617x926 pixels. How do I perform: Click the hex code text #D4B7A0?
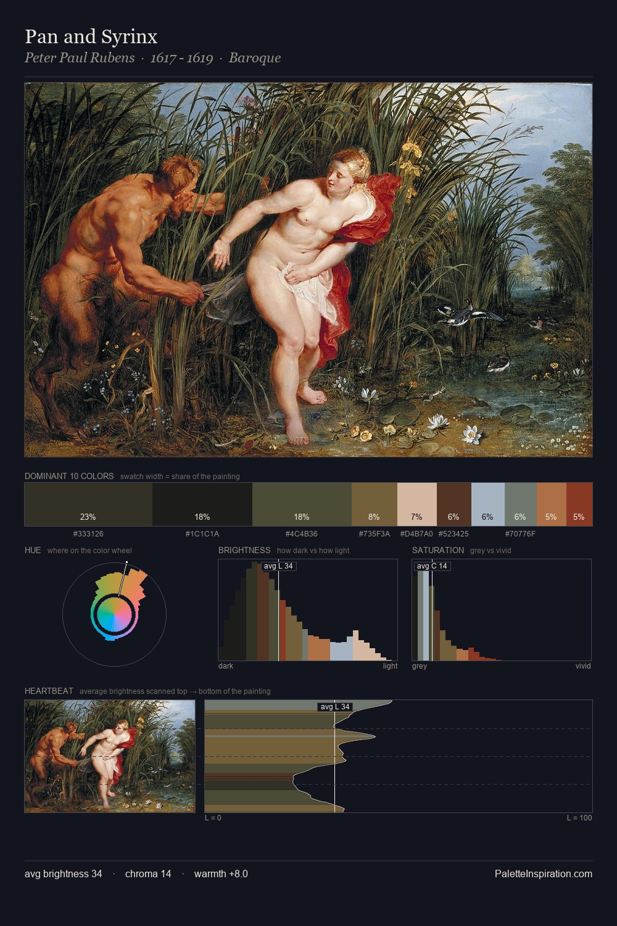(416, 534)
